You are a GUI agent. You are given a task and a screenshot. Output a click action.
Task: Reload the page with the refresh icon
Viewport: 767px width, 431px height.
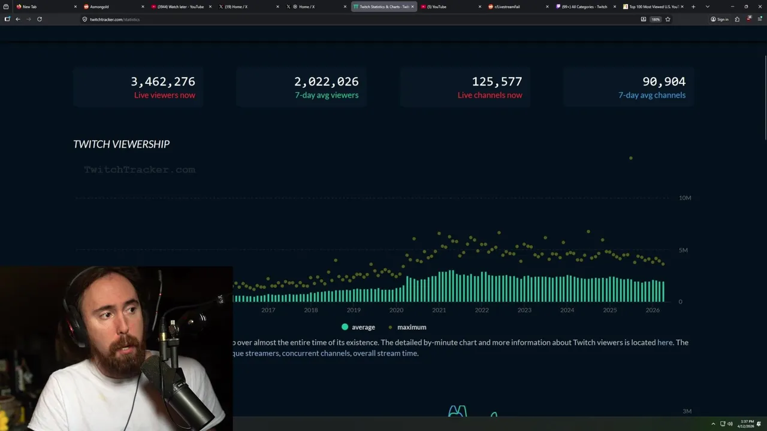[x=40, y=19]
